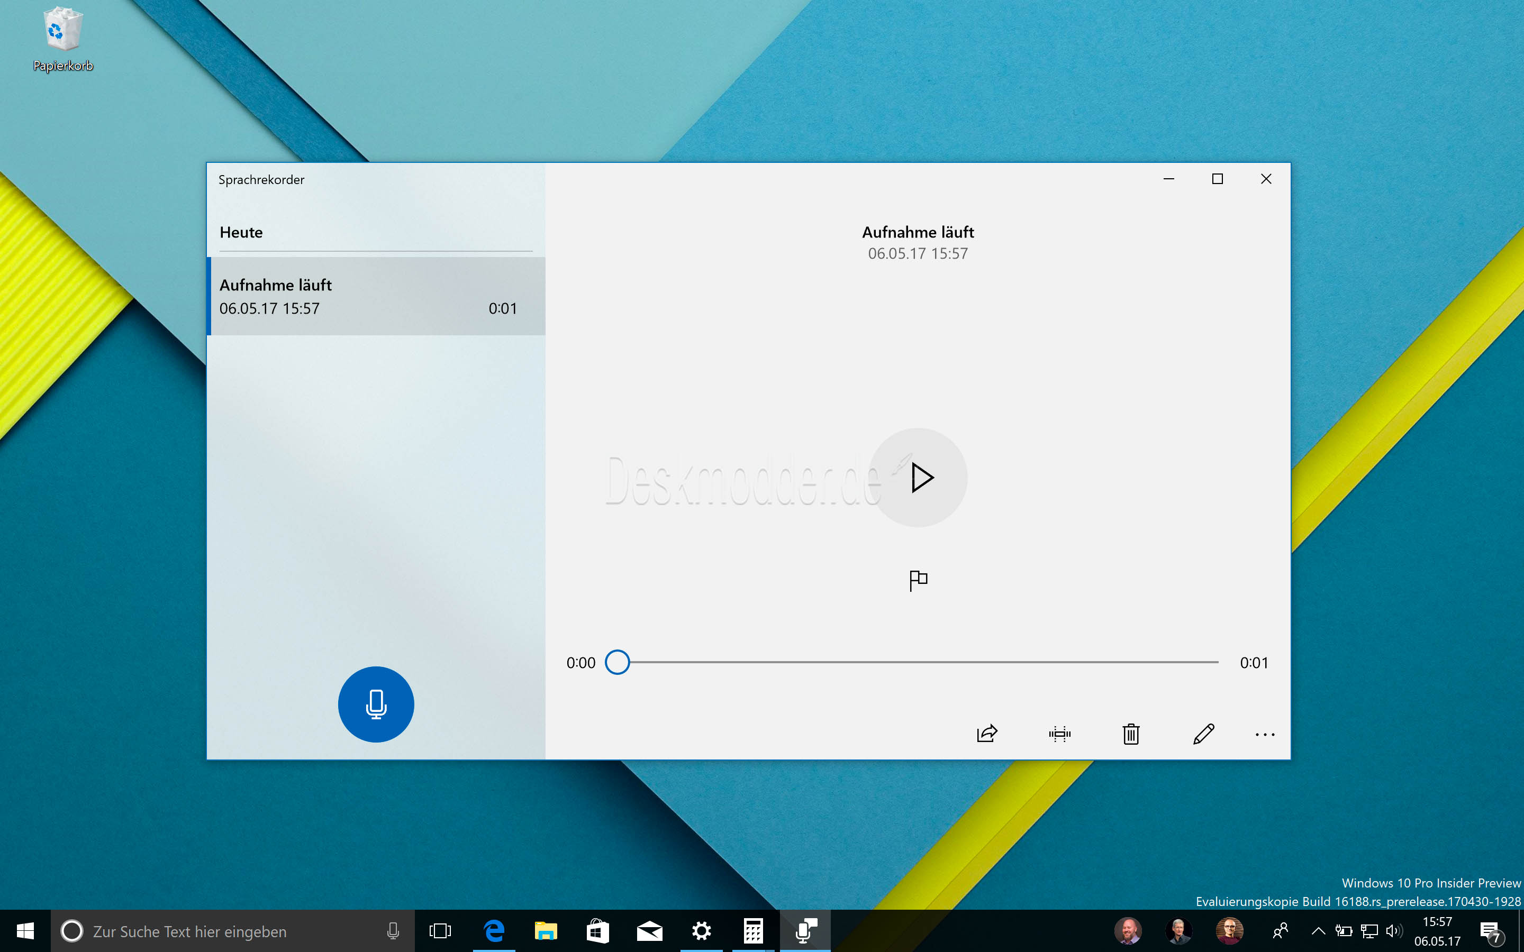Open File Explorer from taskbar
The width and height of the screenshot is (1524, 952).
click(x=546, y=931)
